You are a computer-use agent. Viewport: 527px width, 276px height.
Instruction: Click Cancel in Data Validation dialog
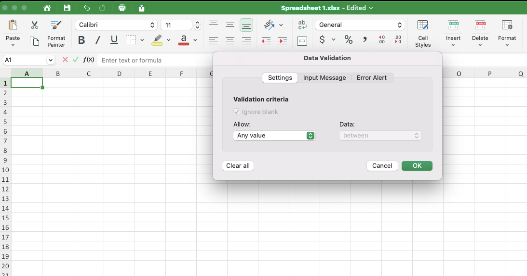click(x=382, y=166)
